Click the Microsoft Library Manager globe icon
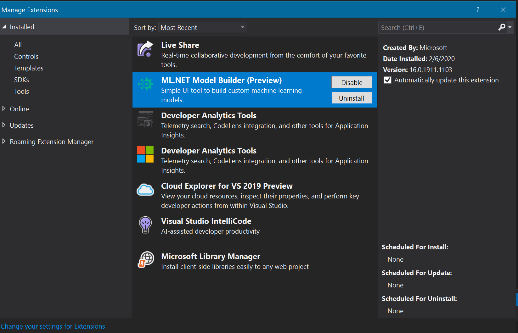The image size is (518, 333). click(145, 260)
